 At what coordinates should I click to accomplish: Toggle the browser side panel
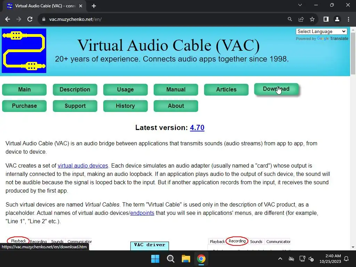point(326,19)
